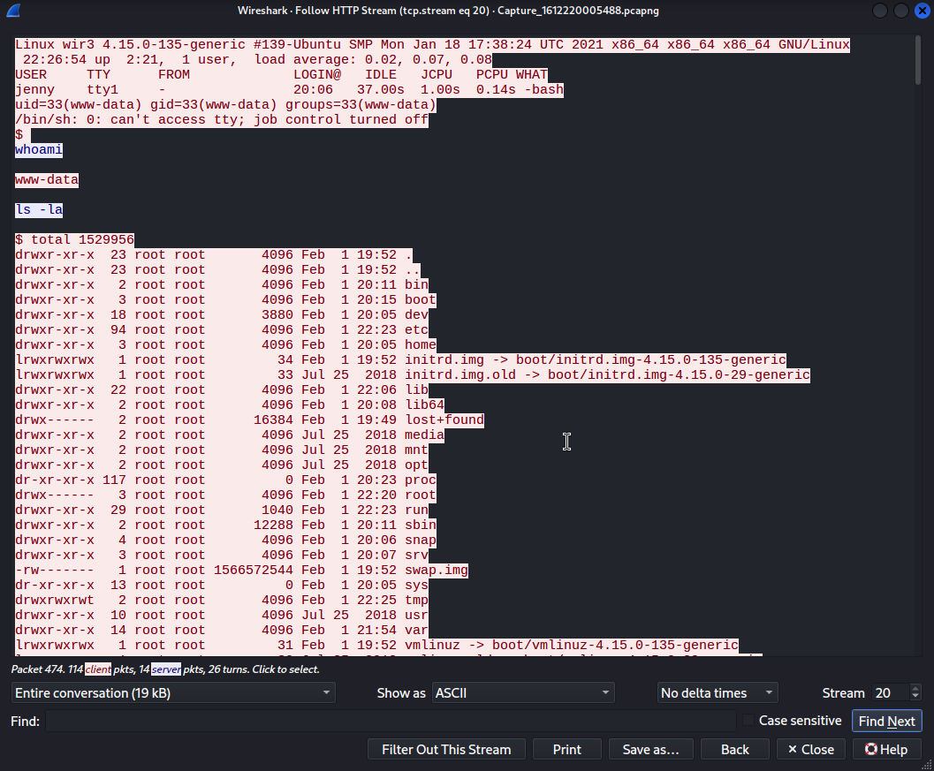Click the root directory listing line

225,495
